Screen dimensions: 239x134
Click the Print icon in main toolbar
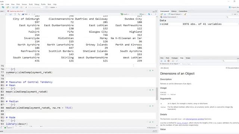(21, 7)
